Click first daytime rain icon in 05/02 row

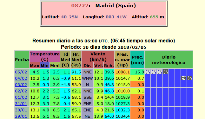click(148, 72)
